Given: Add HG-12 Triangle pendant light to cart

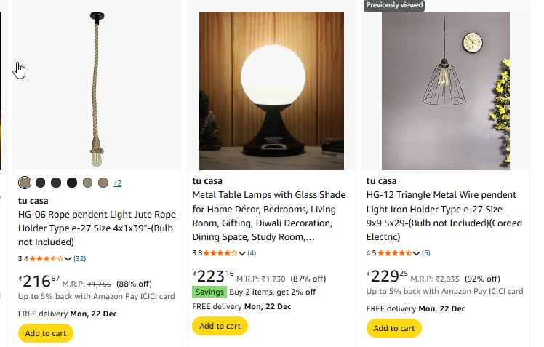Looking at the screenshot, I should pyautogui.click(x=393, y=328).
